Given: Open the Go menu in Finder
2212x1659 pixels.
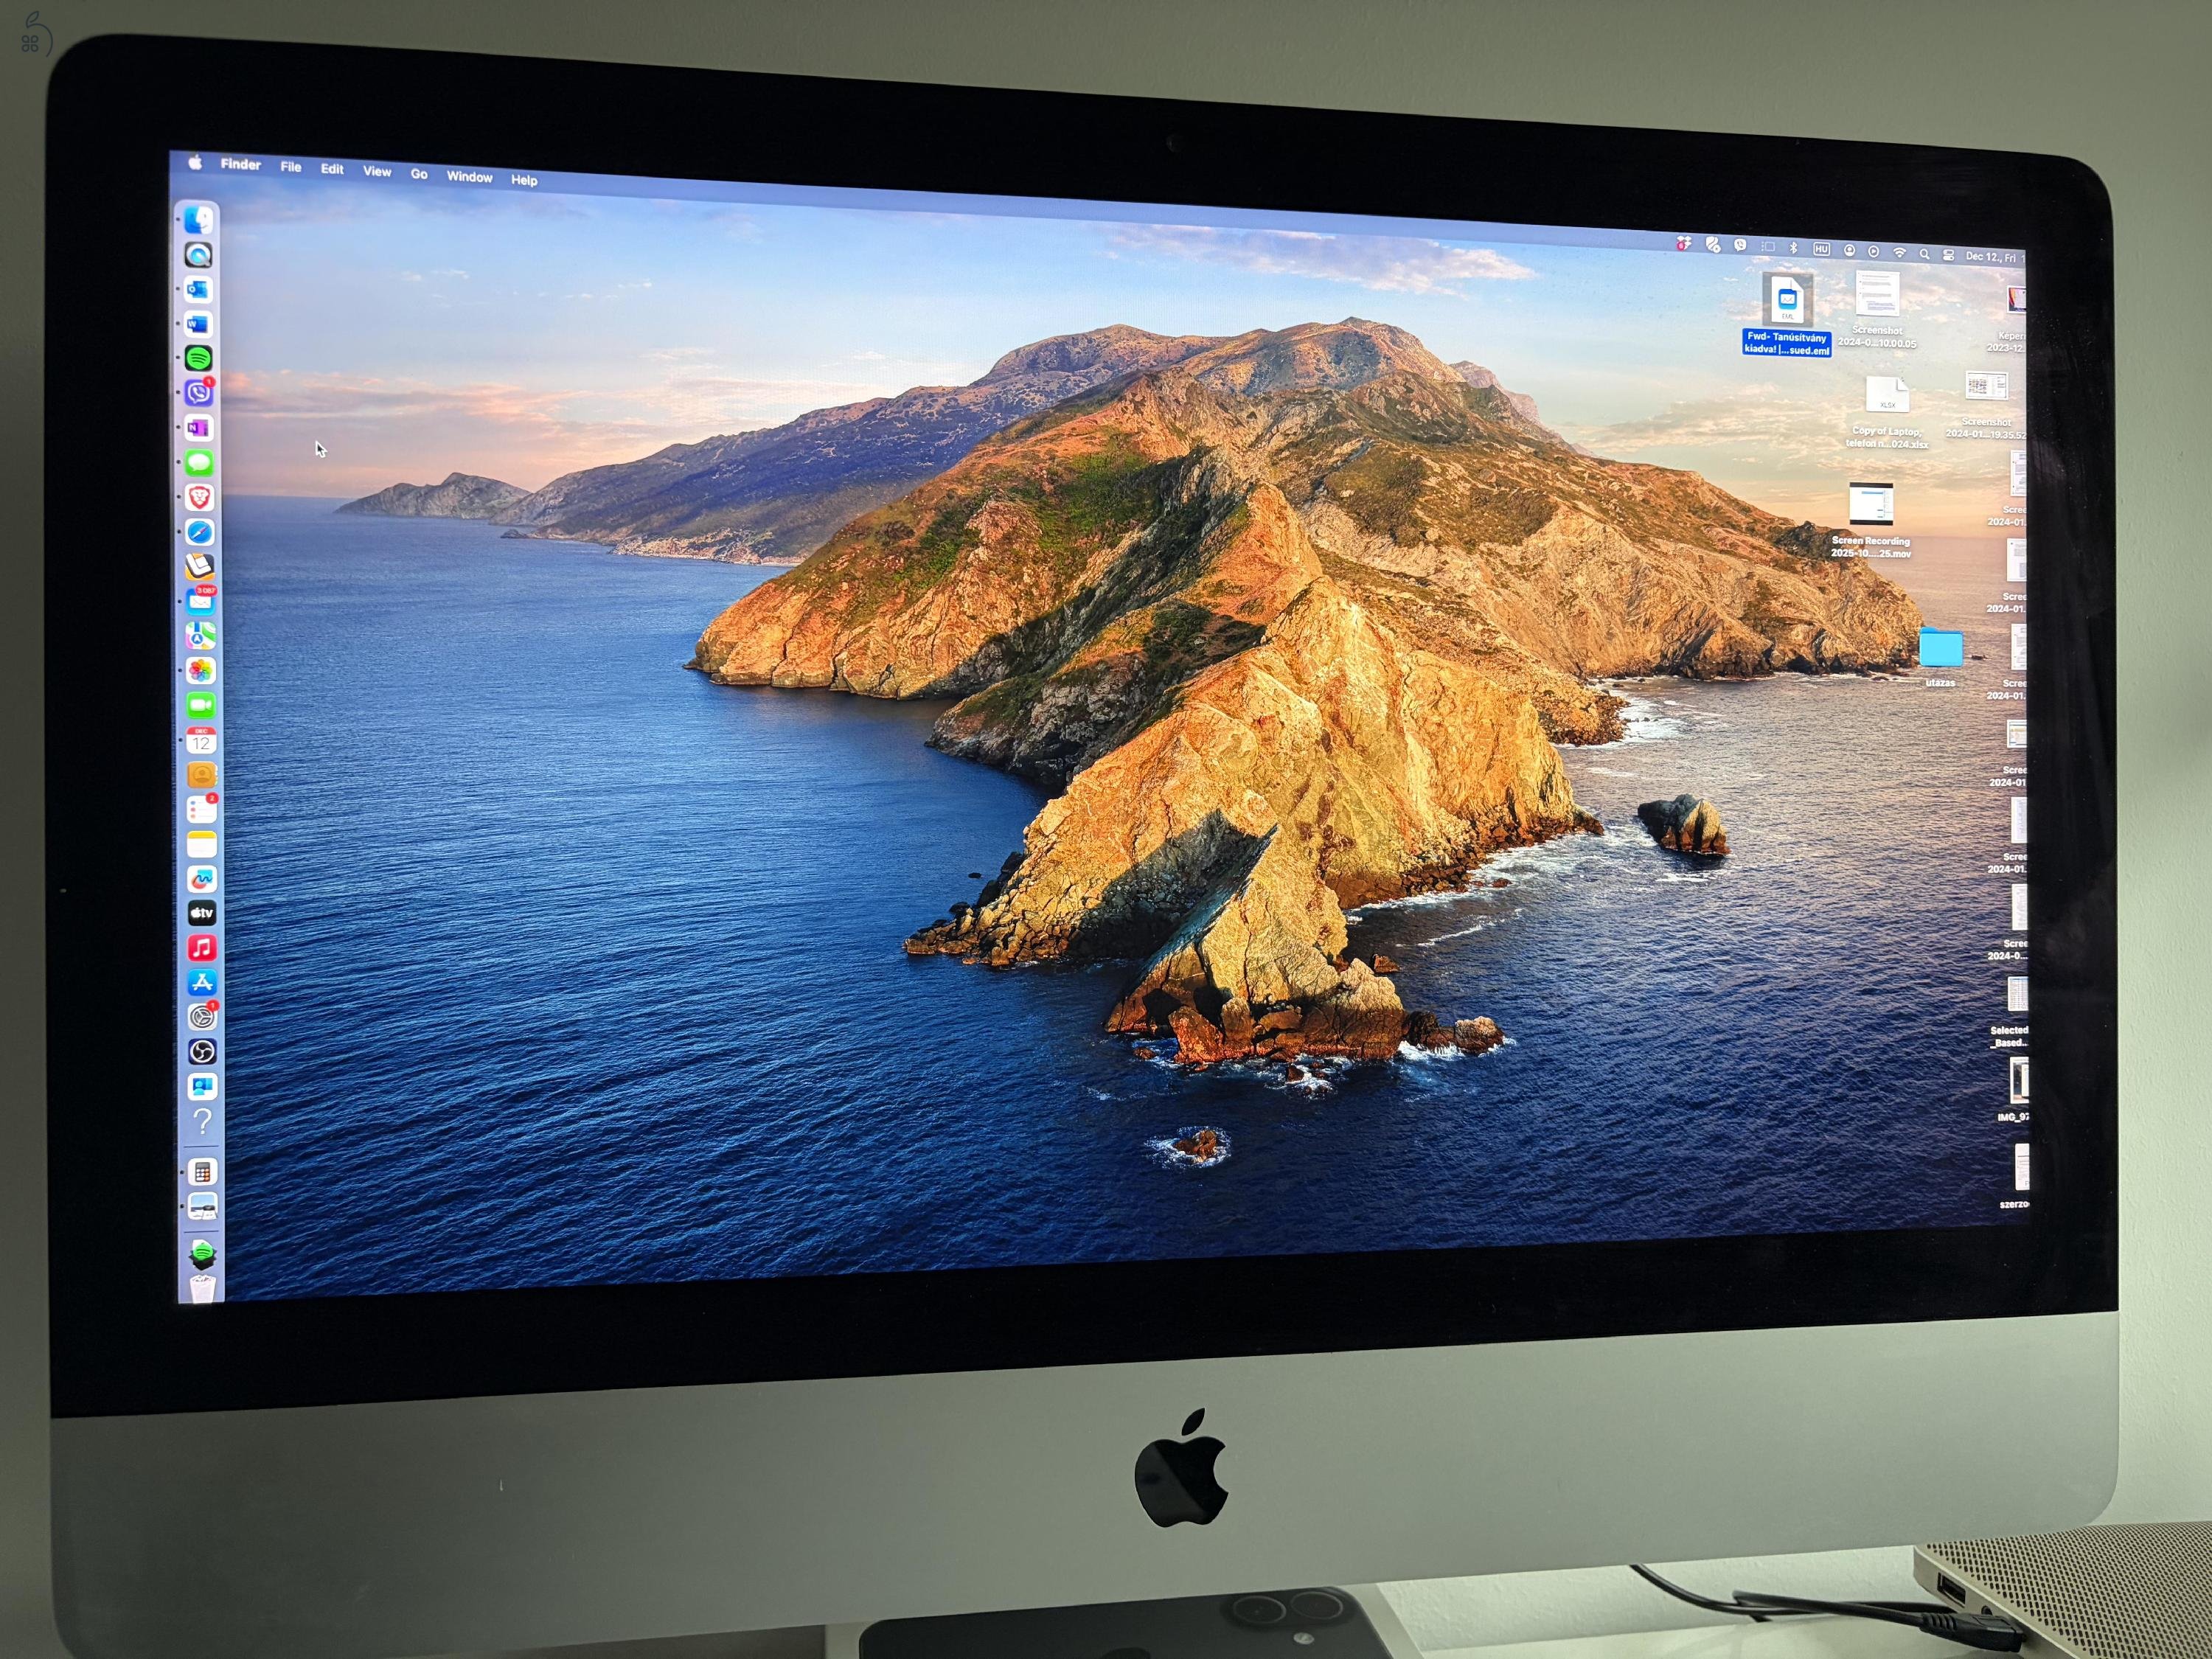Looking at the screenshot, I should pyautogui.click(x=419, y=174).
